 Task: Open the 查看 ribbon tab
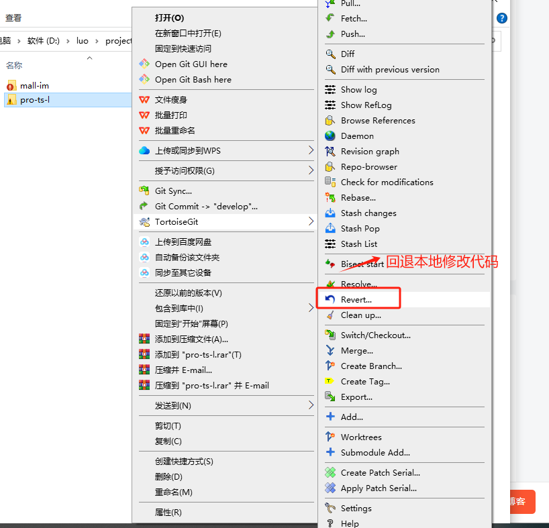[13, 18]
